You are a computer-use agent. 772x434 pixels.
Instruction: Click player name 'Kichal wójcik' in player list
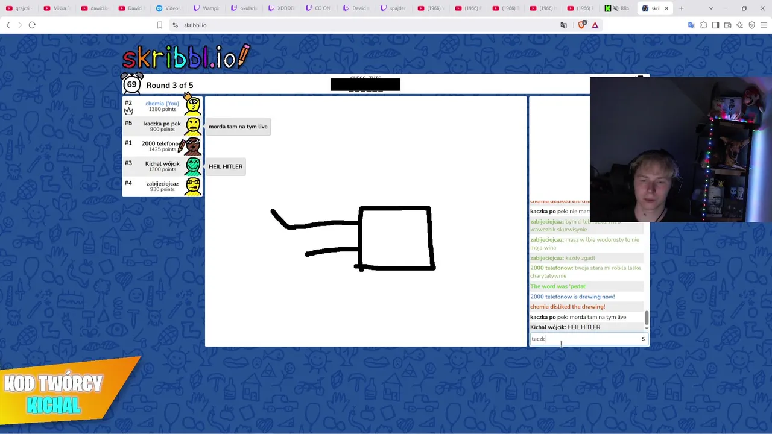pos(162,163)
